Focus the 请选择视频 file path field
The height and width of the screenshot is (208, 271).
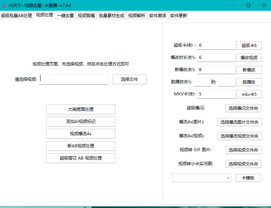pos(74,79)
